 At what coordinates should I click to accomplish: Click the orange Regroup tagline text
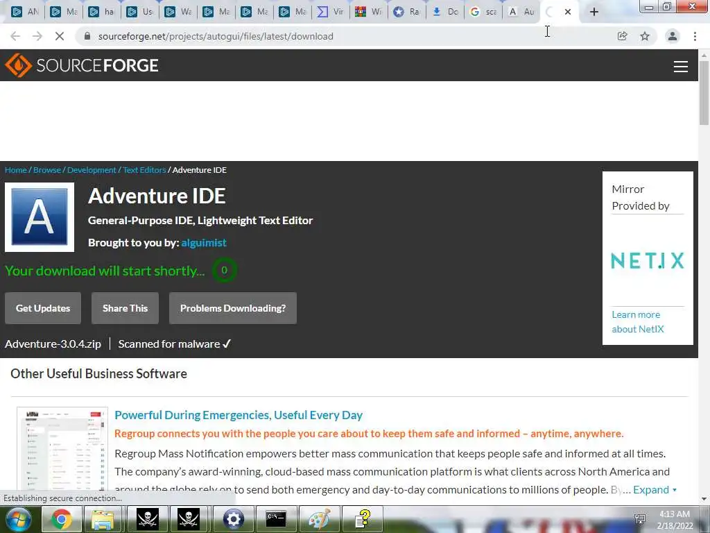click(369, 434)
